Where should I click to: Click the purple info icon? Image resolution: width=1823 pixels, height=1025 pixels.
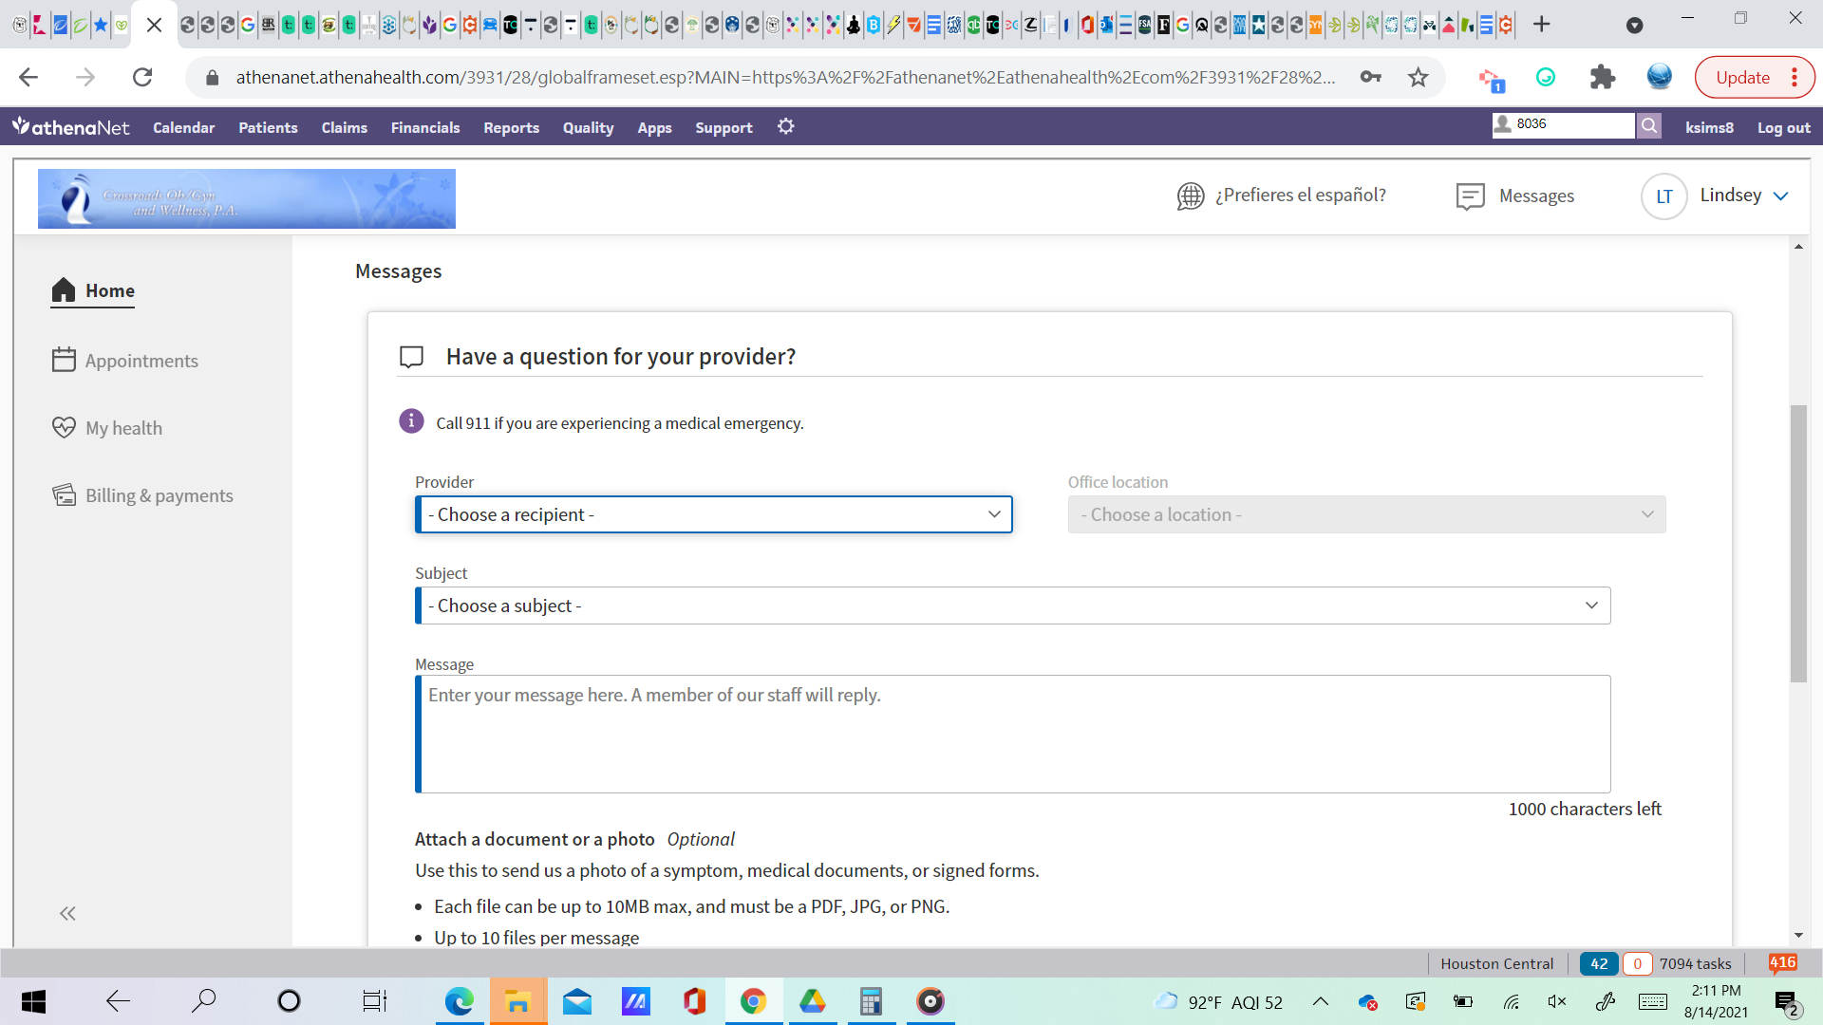(411, 421)
